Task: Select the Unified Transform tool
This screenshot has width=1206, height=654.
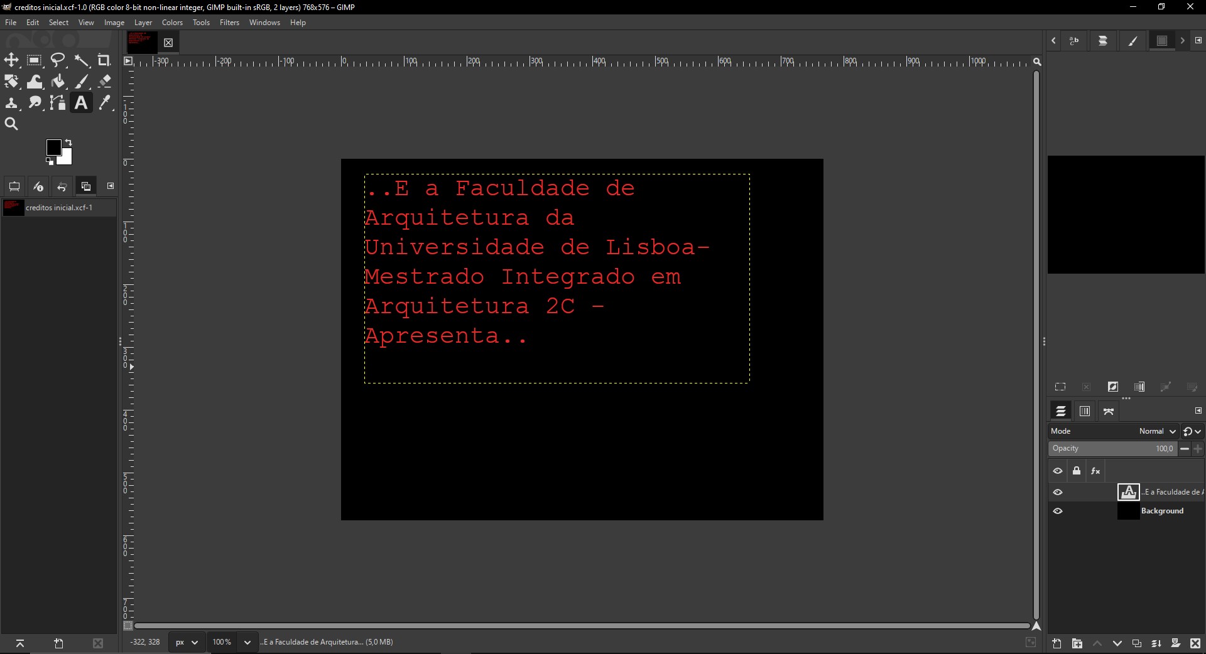Action: 11,82
